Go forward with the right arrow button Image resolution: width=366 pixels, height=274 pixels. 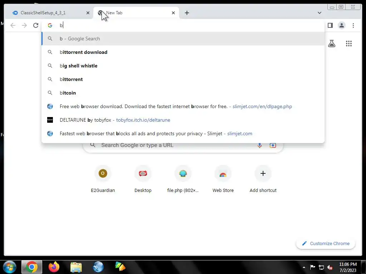[x=24, y=25]
